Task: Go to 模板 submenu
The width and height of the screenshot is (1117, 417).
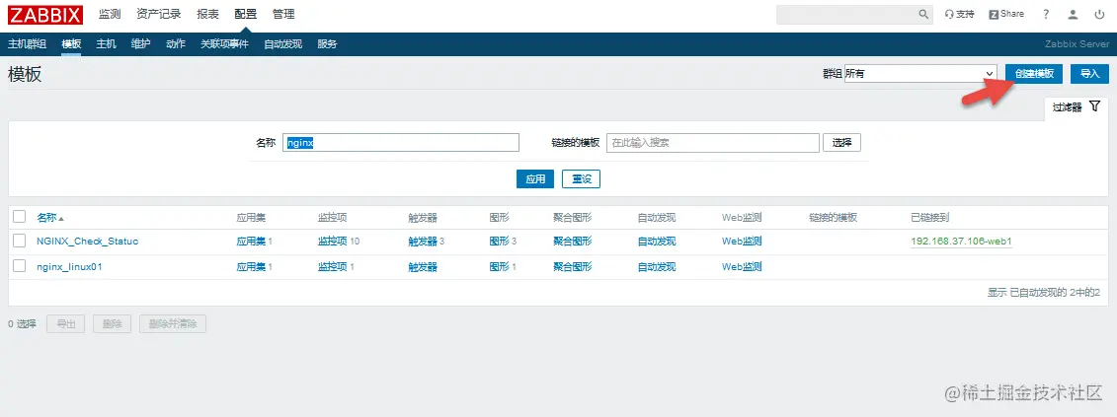Action: tap(71, 44)
